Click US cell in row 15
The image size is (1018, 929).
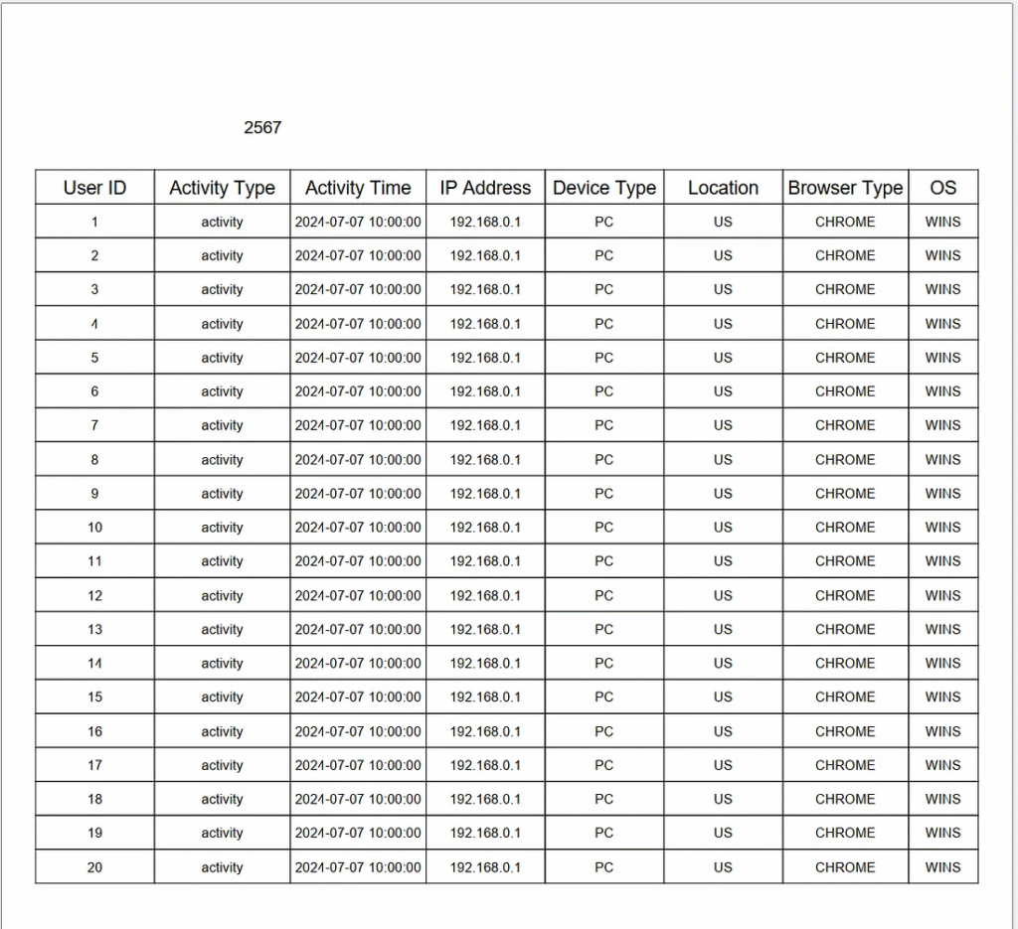723,697
